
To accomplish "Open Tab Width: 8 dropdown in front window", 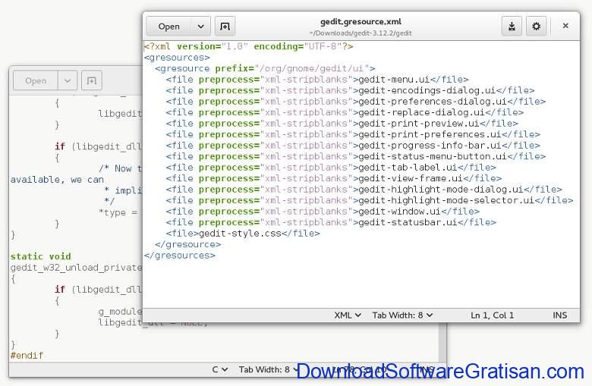I will pos(402,315).
